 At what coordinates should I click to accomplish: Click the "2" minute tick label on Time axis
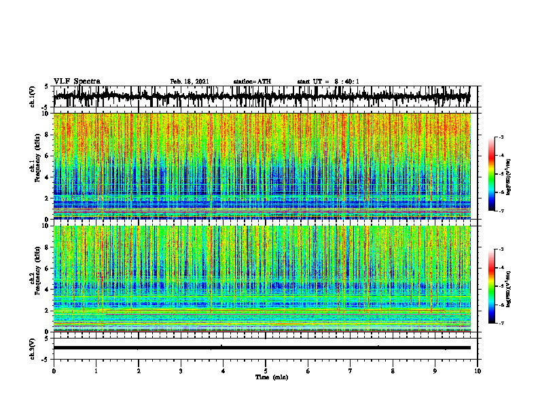coord(139,371)
